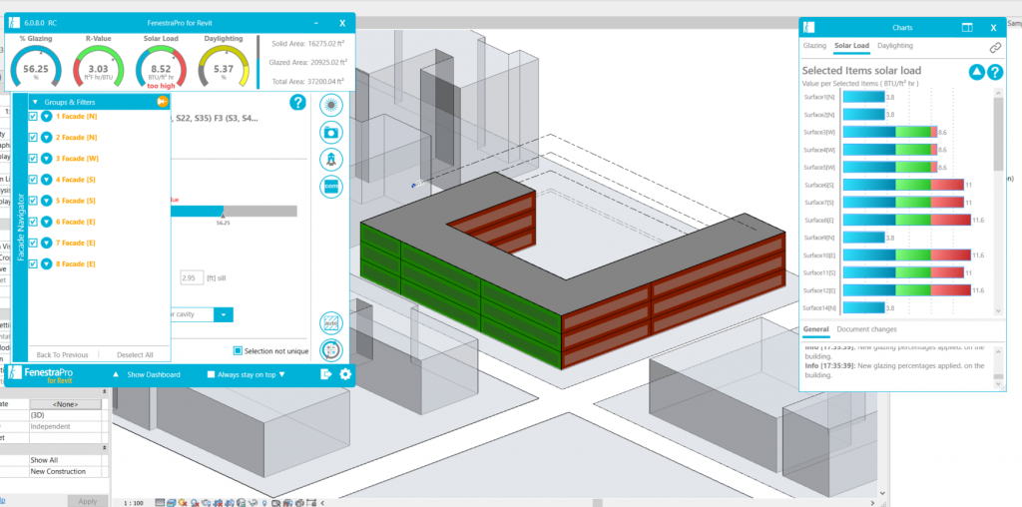Click the link chain icon in Charts

[x=995, y=48]
